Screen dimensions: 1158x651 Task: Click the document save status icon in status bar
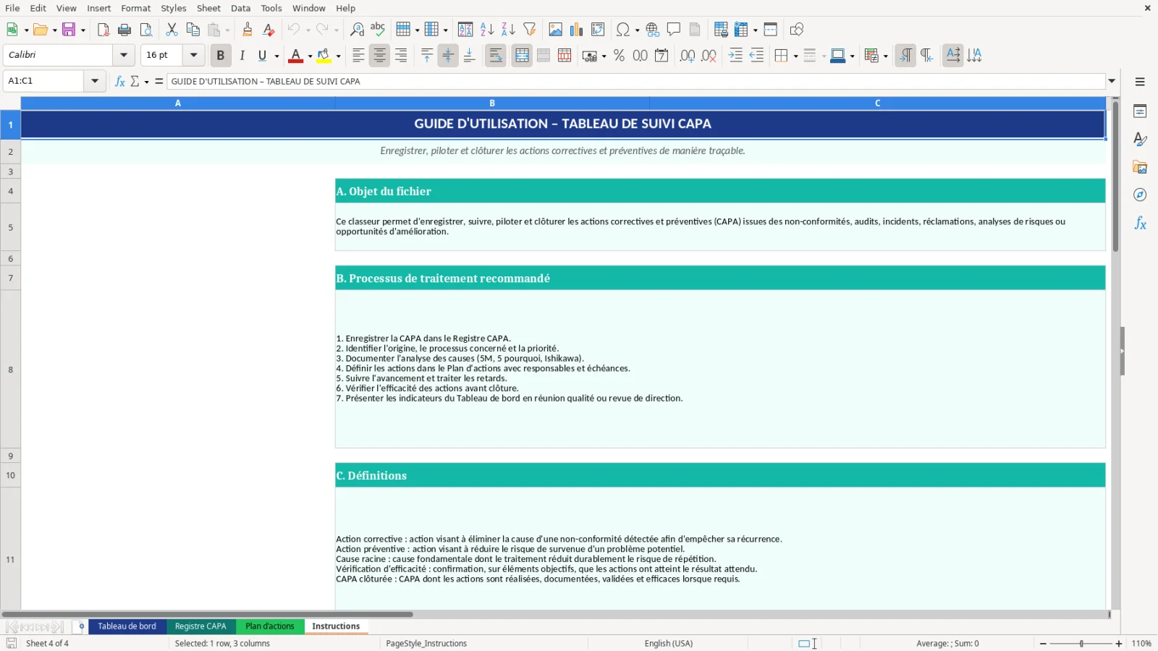click(x=12, y=643)
